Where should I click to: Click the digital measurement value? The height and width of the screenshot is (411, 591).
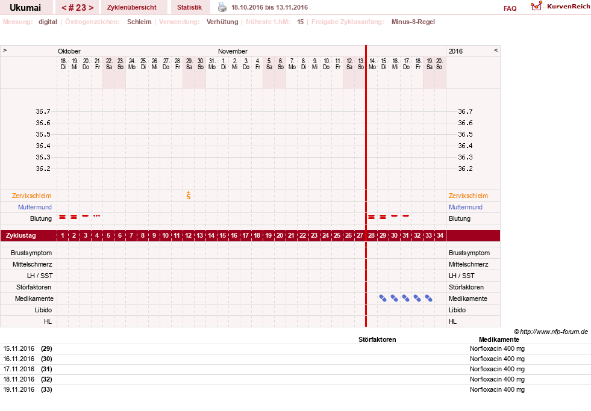[x=48, y=22]
